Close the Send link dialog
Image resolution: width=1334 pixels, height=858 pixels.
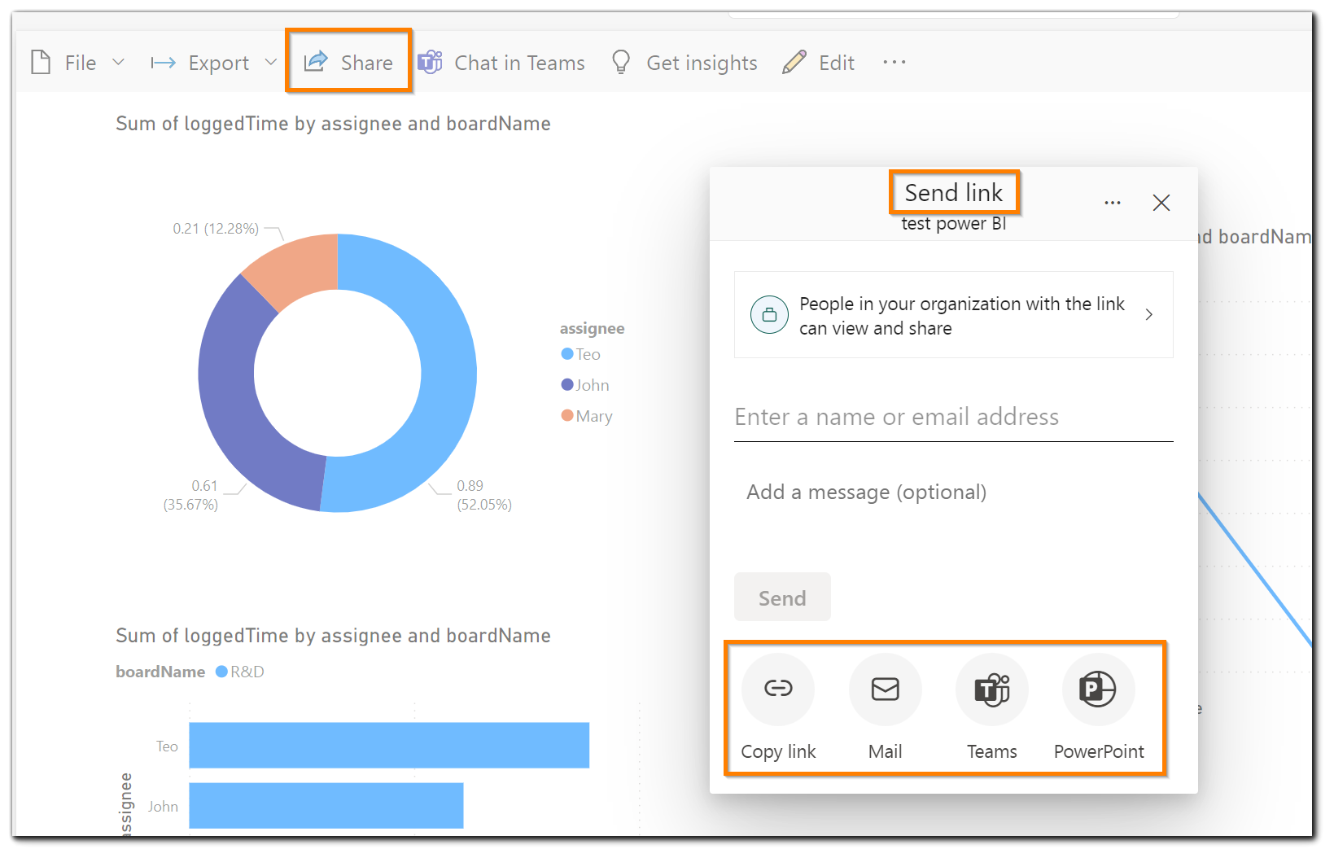click(x=1161, y=203)
